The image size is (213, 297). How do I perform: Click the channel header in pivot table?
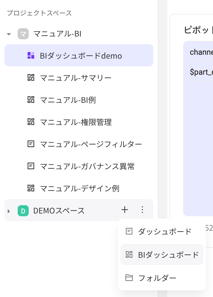[201, 52]
